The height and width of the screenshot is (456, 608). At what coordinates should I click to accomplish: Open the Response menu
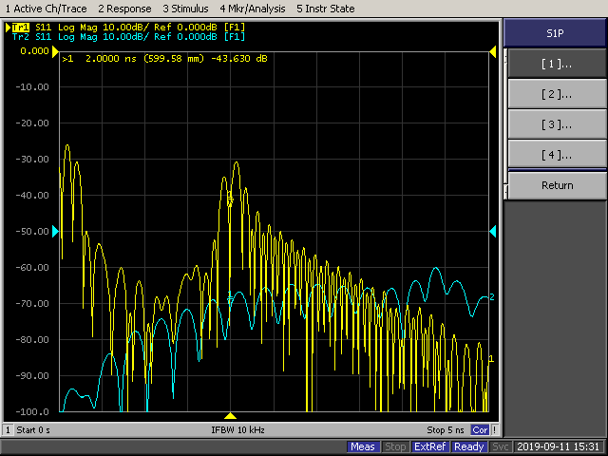(124, 9)
